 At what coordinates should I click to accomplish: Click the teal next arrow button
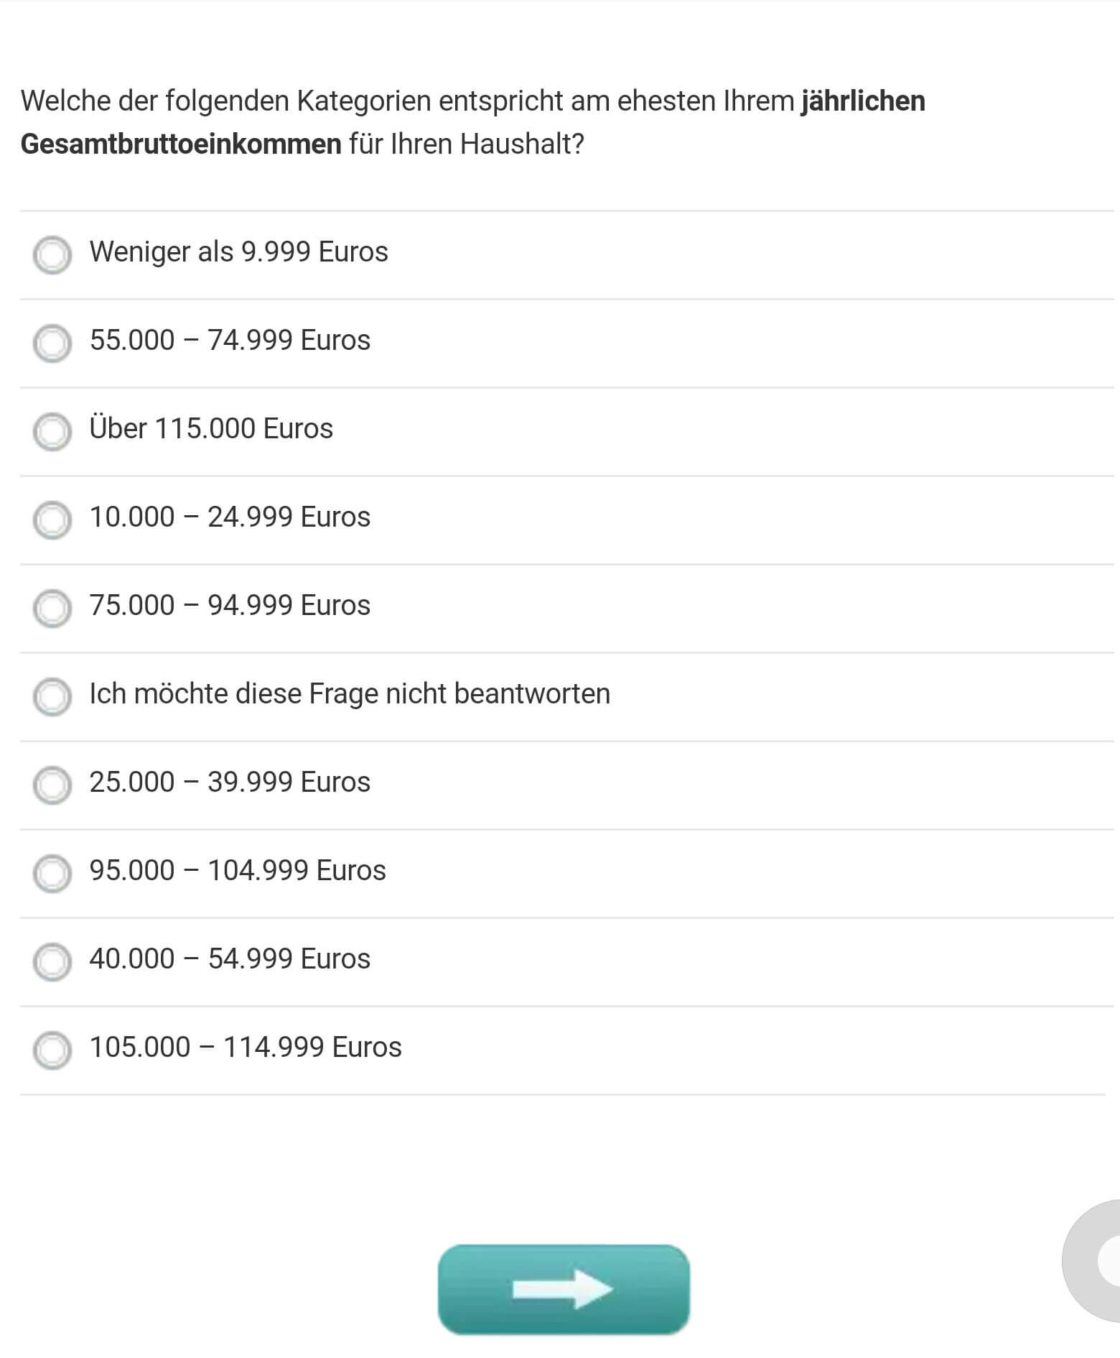(x=564, y=1289)
